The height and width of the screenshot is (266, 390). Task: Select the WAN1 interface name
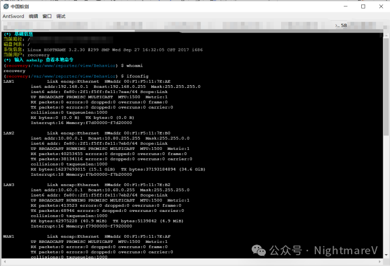click(x=8, y=237)
